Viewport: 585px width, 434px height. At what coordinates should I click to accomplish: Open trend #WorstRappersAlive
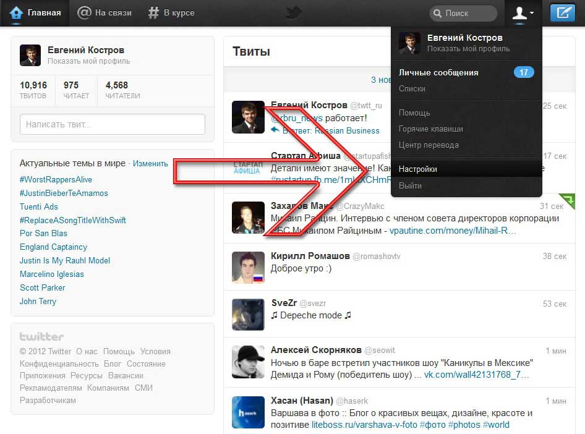[x=56, y=180]
